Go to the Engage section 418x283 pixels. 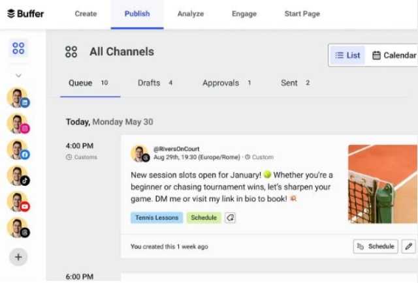point(244,14)
